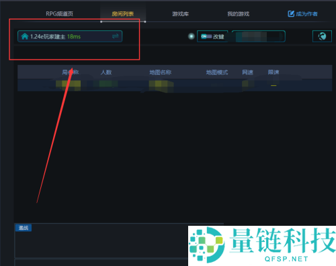Open the 游戏库 tab
Screen dimensions: 336x266
(180, 14)
